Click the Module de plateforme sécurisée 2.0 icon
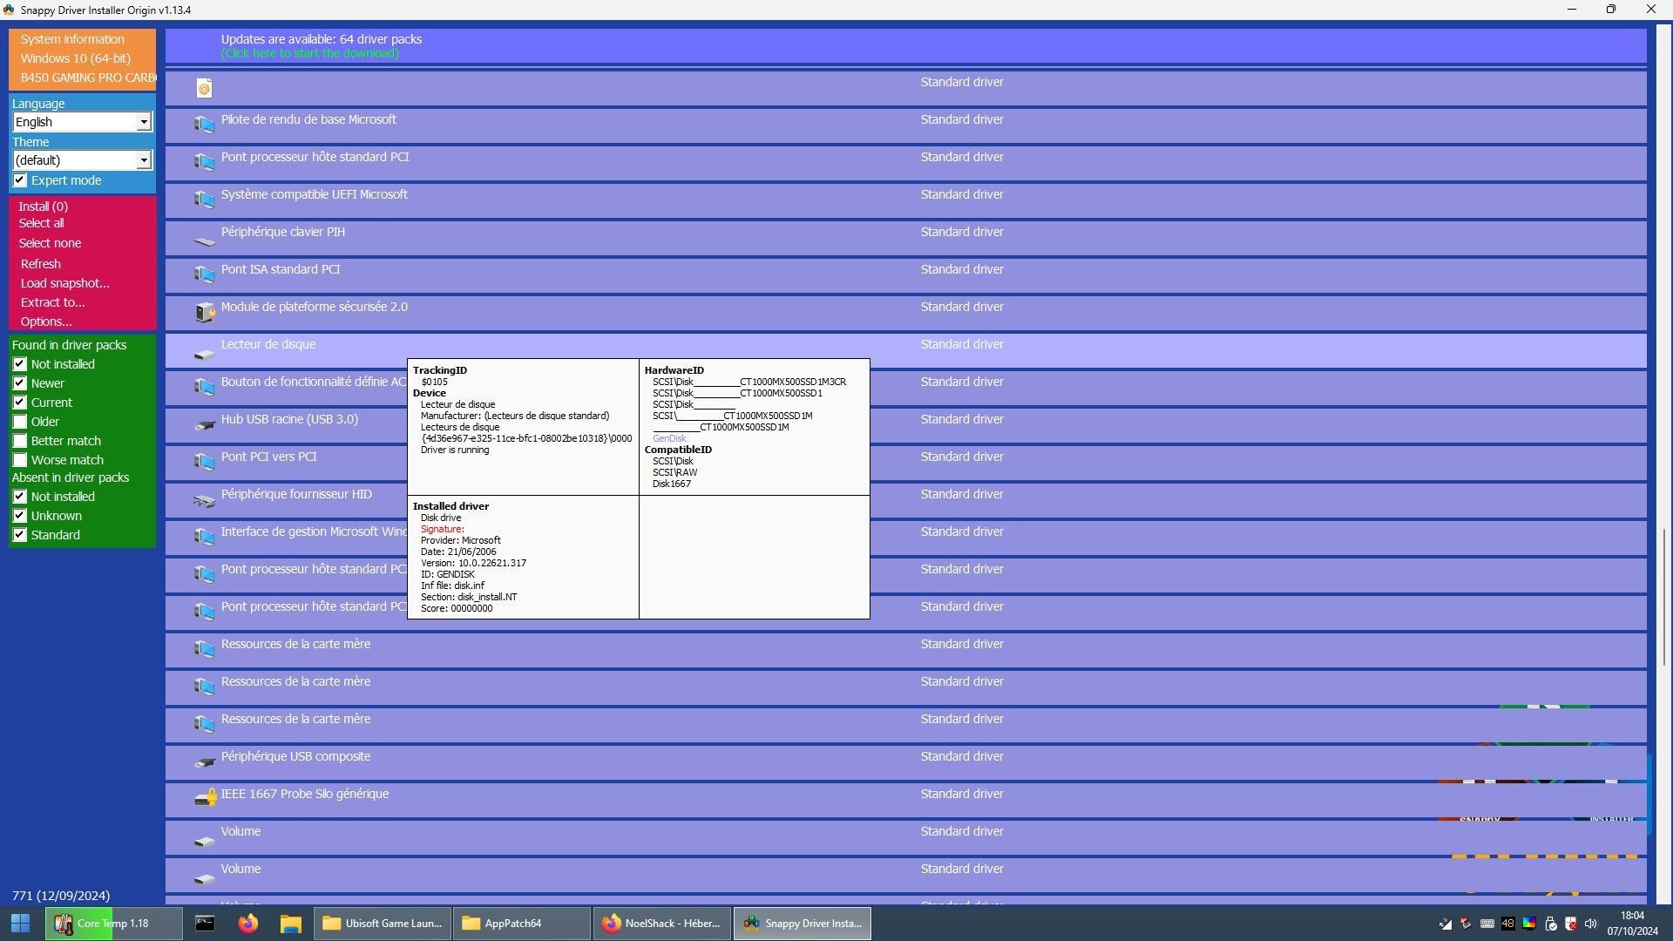The width and height of the screenshot is (1673, 941). point(204,312)
